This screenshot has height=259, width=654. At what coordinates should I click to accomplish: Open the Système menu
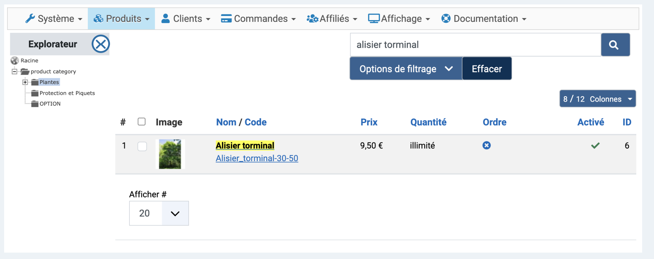[x=54, y=19]
